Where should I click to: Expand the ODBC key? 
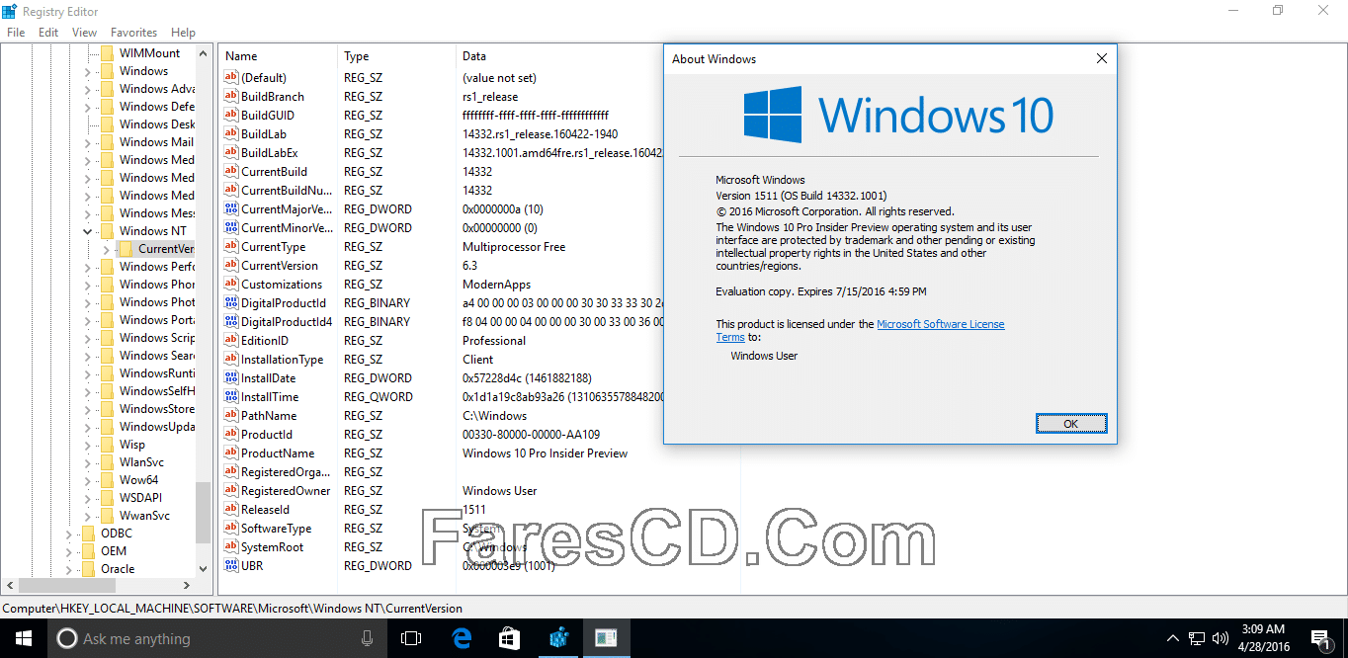click(68, 534)
